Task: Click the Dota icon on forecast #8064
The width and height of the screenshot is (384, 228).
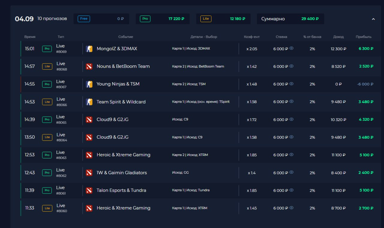Action: tap(89, 137)
